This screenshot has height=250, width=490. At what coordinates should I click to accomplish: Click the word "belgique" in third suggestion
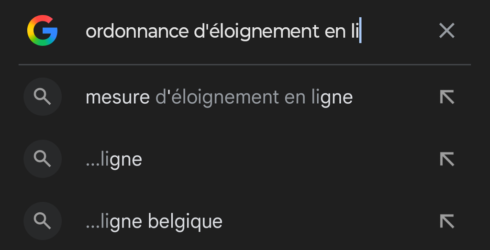pyautogui.click(x=185, y=221)
